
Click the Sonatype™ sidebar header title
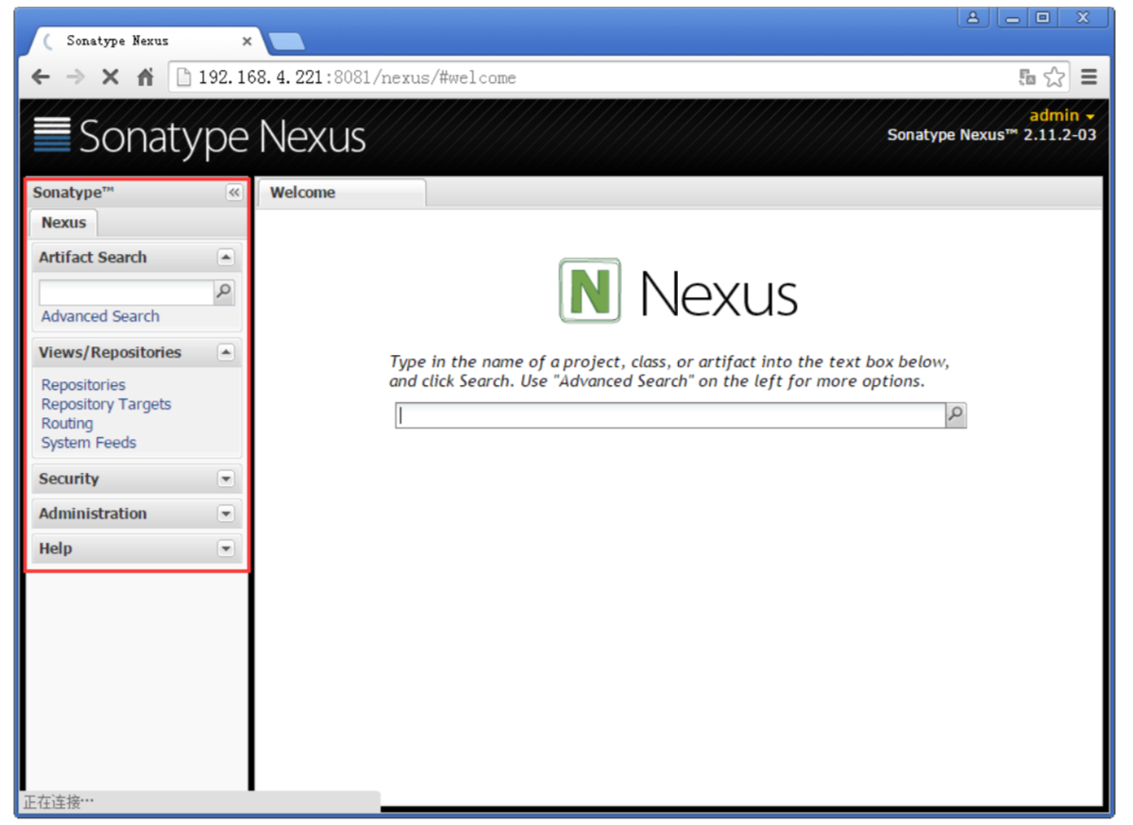click(74, 193)
